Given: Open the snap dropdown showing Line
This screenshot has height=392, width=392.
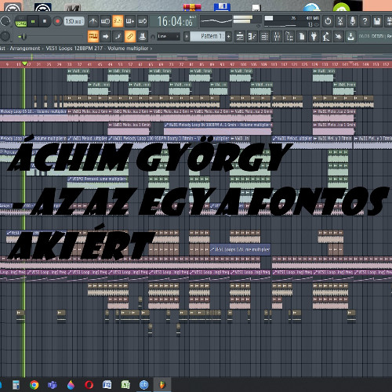Looking at the screenshot, I should tap(169, 36).
